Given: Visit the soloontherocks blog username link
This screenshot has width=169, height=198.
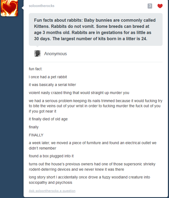Looking at the screenshot, I should click(x=42, y=6).
